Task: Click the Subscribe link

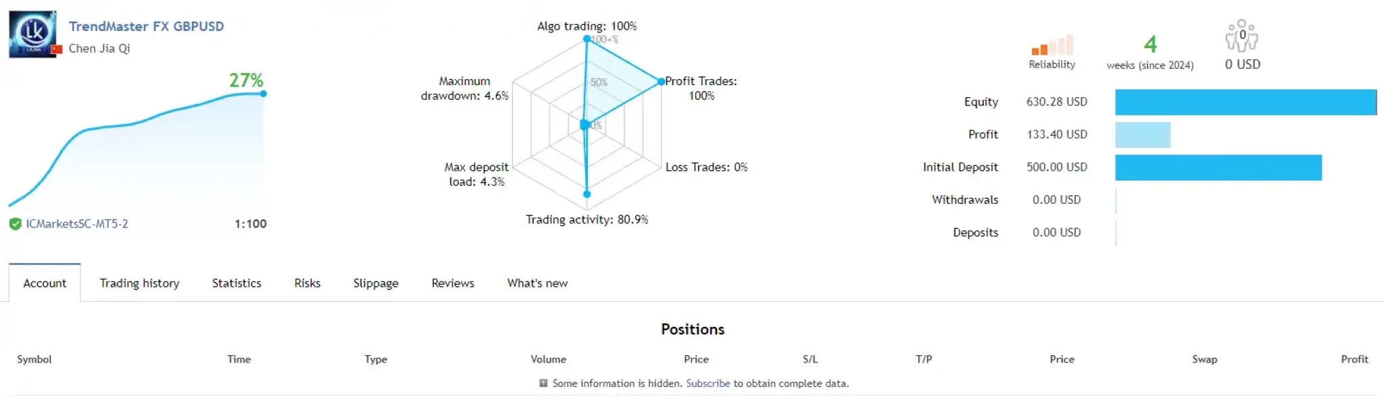Action: click(x=708, y=383)
